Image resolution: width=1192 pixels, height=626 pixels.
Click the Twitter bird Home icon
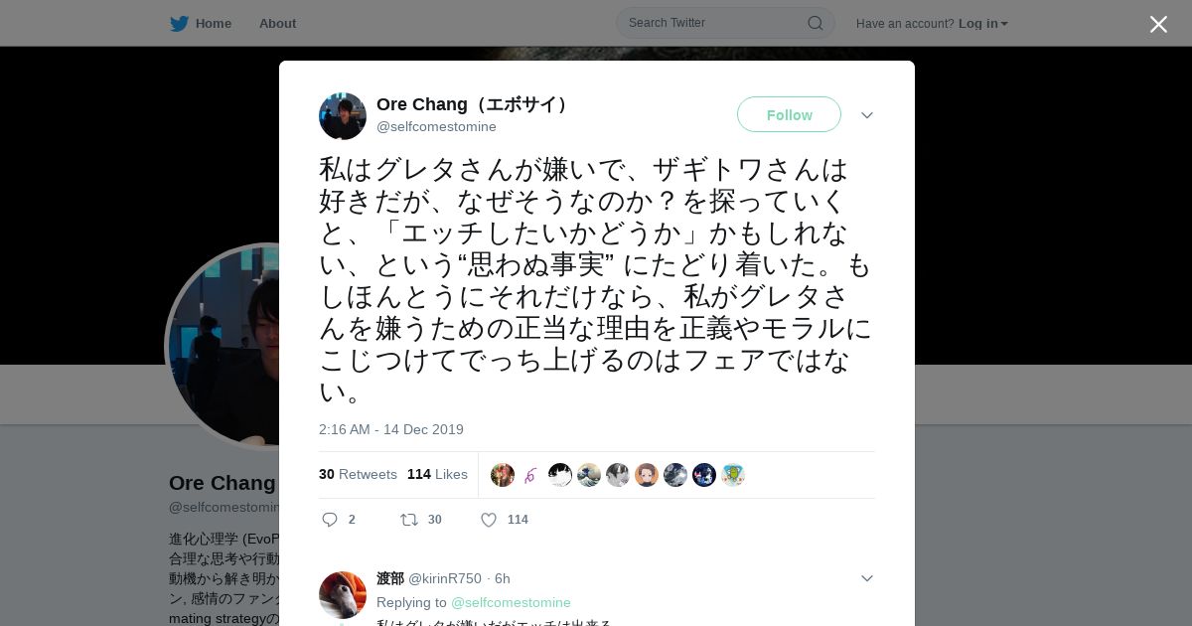(x=179, y=24)
